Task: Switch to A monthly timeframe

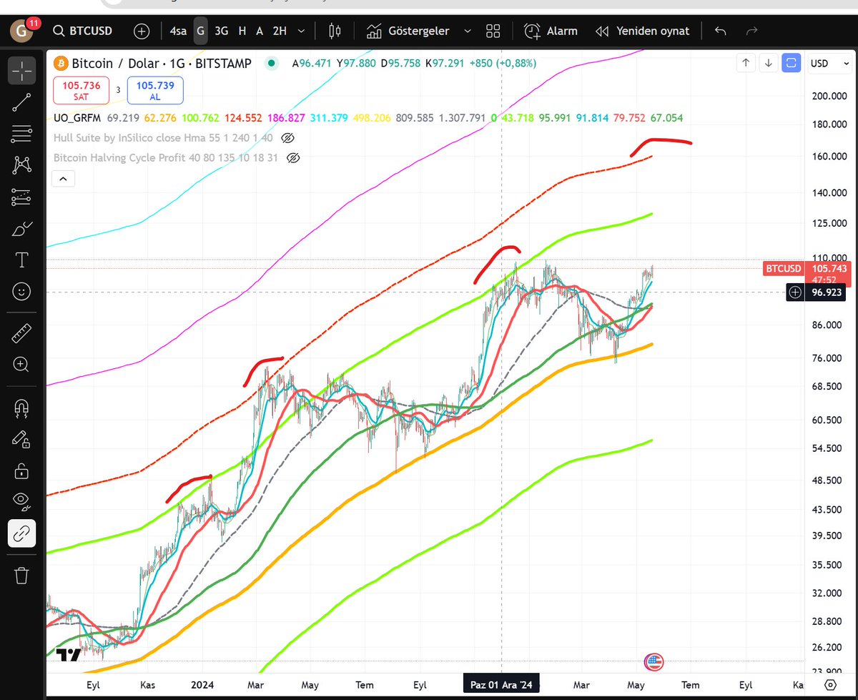Action: coord(260,31)
